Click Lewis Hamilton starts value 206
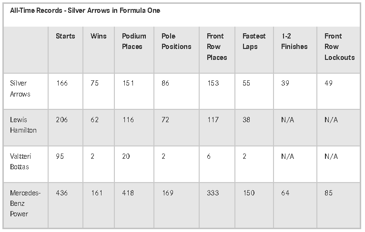Viewport: 365px width, 232px height. pyautogui.click(x=61, y=120)
